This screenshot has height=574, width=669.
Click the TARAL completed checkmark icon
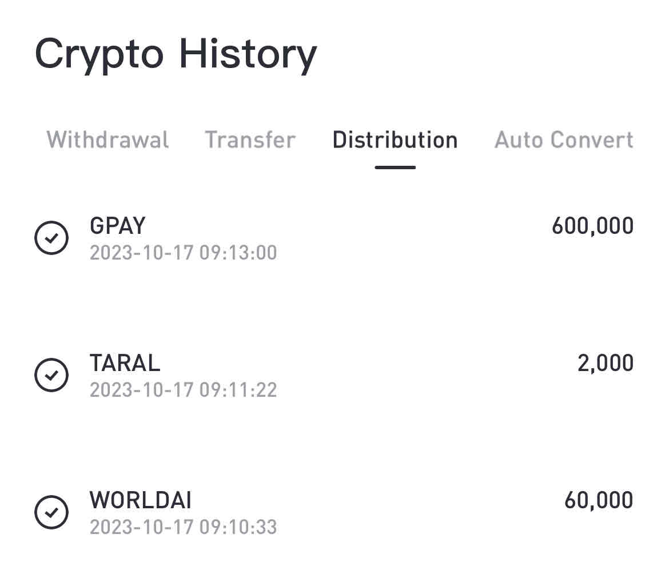pos(51,375)
